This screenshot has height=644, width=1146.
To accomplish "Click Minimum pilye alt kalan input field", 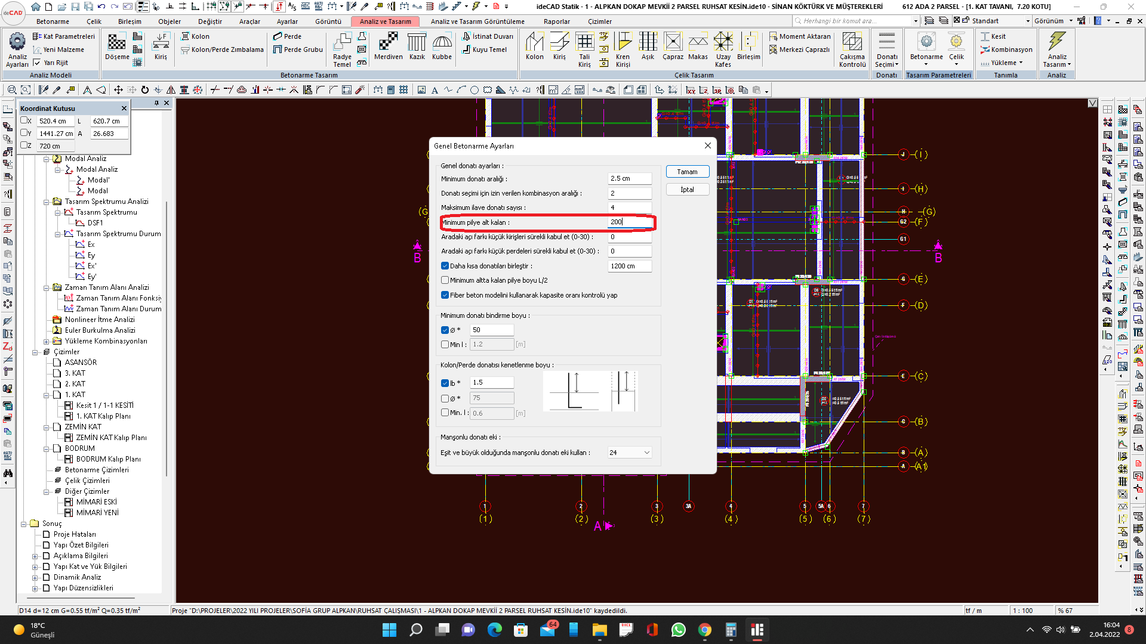I will [630, 222].
